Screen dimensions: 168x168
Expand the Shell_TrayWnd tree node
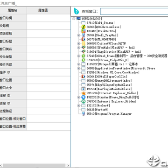click(79, 35)
